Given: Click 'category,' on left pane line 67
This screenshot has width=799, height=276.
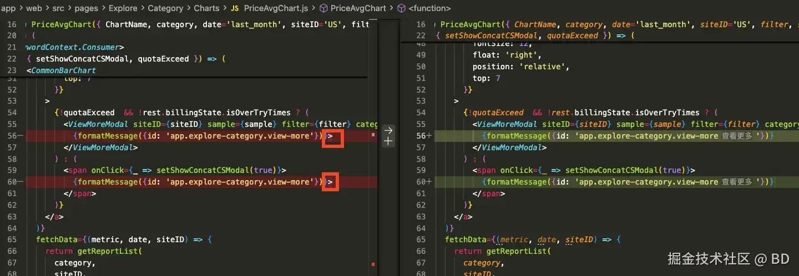Looking at the screenshot, I should (75, 263).
